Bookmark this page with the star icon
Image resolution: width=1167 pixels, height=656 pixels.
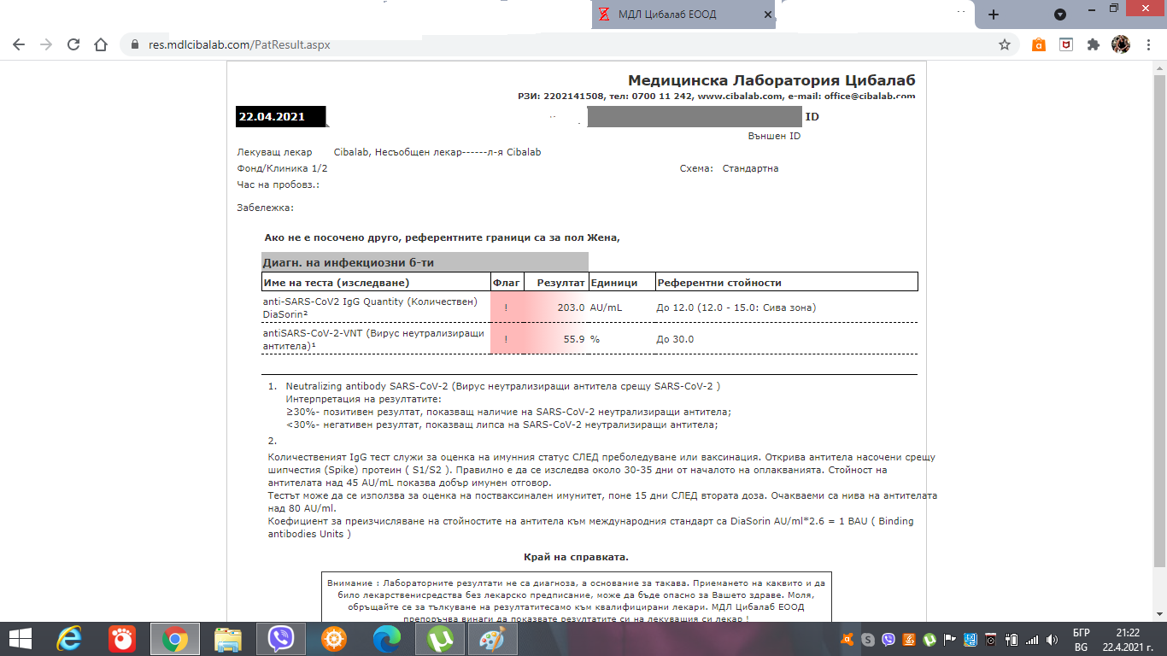1005,45
